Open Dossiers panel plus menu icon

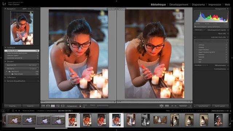click(38, 61)
